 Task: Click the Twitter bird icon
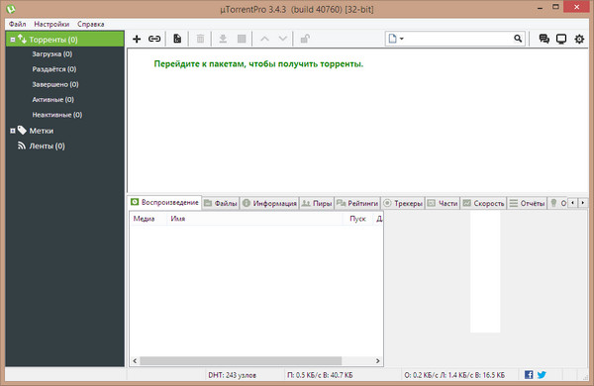coord(542,375)
